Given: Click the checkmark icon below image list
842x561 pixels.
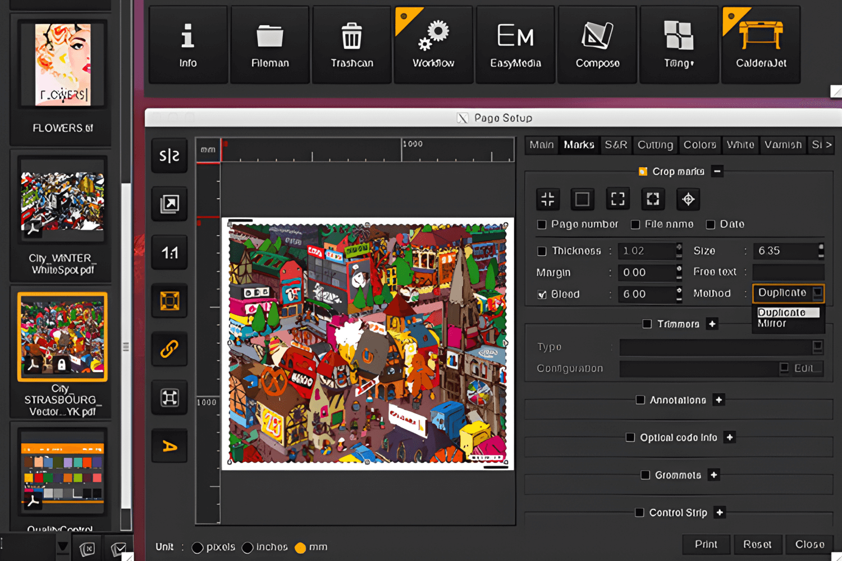Looking at the screenshot, I should [118, 549].
